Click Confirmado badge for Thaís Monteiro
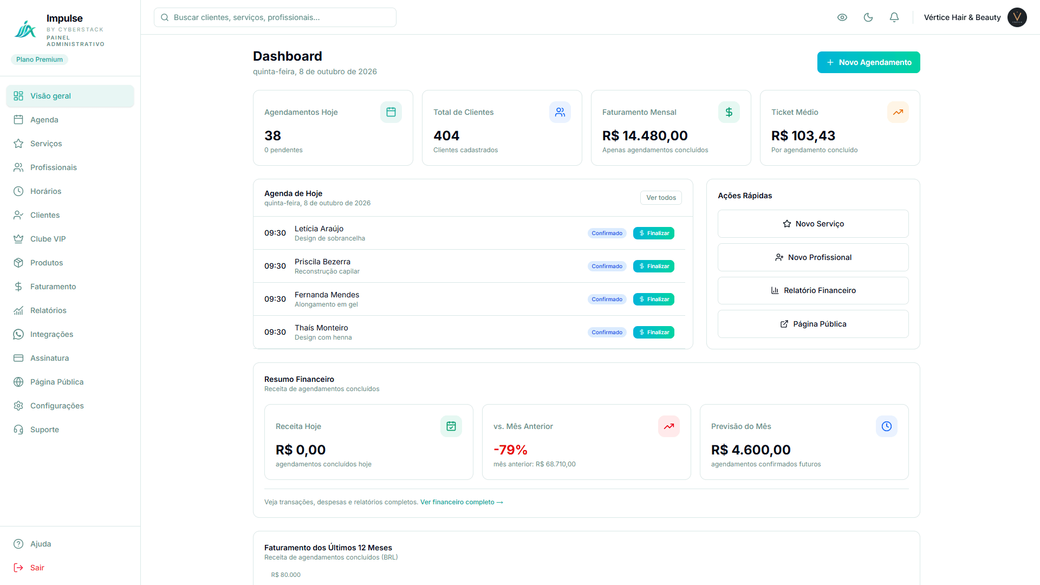The height and width of the screenshot is (585, 1040). [x=607, y=332]
